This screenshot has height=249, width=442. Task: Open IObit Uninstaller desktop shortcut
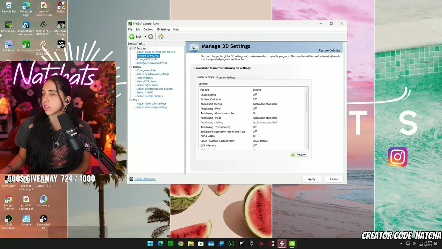point(9,222)
